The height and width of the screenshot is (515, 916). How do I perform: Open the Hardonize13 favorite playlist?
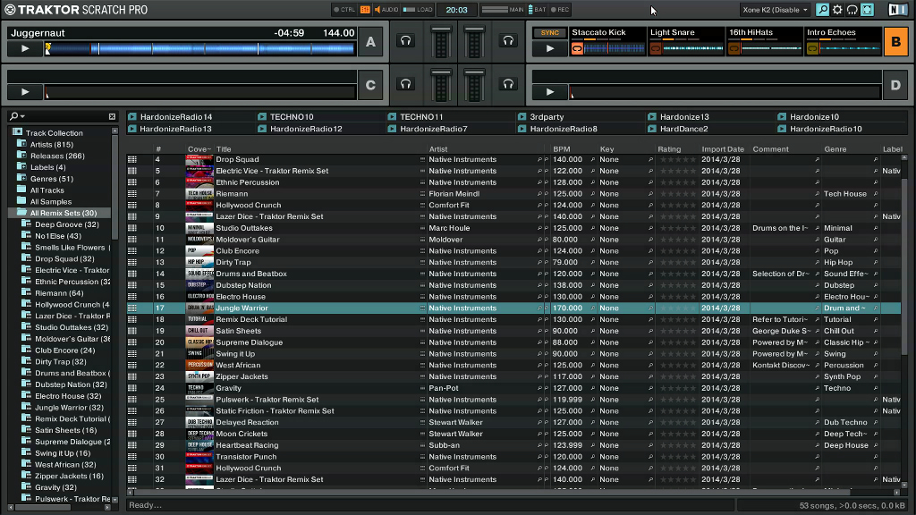684,117
